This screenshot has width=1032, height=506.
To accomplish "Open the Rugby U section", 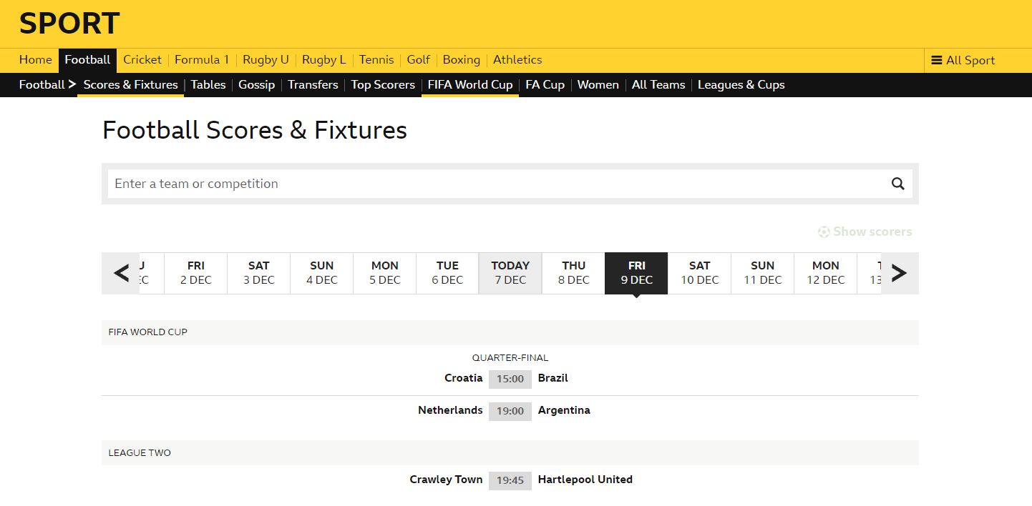I will [266, 60].
